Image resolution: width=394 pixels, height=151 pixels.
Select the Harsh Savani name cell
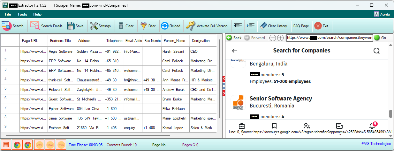click(175, 51)
